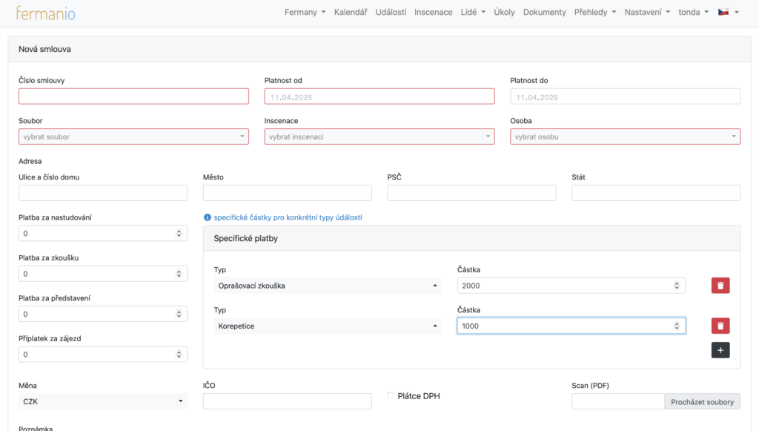Expand the Přehledy menu
The image size is (759, 431).
pos(595,12)
